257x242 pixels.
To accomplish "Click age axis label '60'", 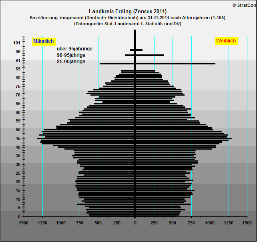I will tap(18, 113).
